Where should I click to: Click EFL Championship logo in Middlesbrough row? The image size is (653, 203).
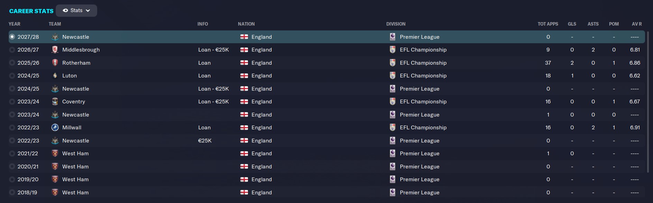pyautogui.click(x=392, y=50)
